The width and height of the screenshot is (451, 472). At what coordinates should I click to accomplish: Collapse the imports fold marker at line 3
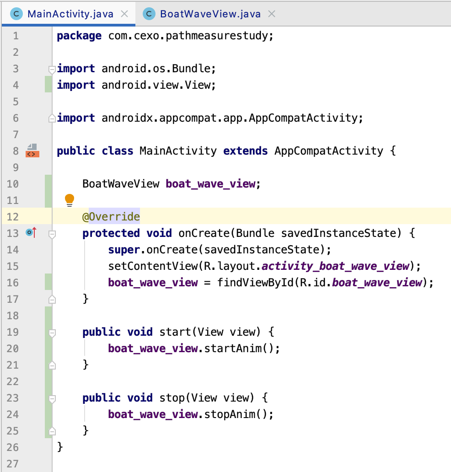click(x=52, y=70)
